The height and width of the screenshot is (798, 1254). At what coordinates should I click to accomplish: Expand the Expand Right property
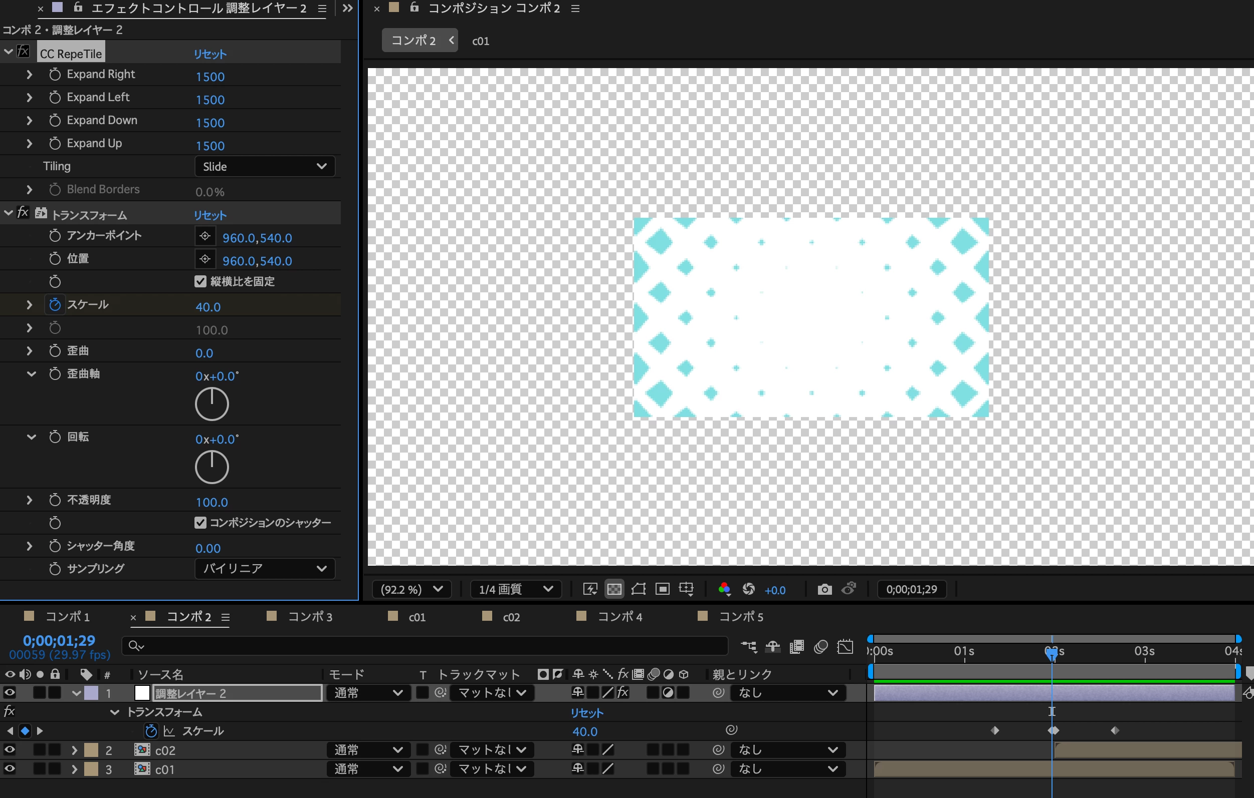pos(29,75)
